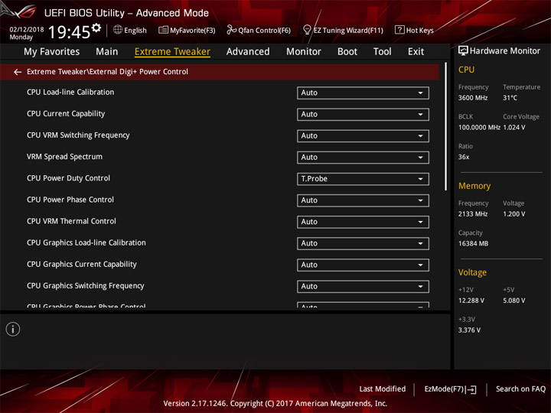Switch to the Tool tab
Viewport: 551px width, 413px height.
tap(382, 52)
